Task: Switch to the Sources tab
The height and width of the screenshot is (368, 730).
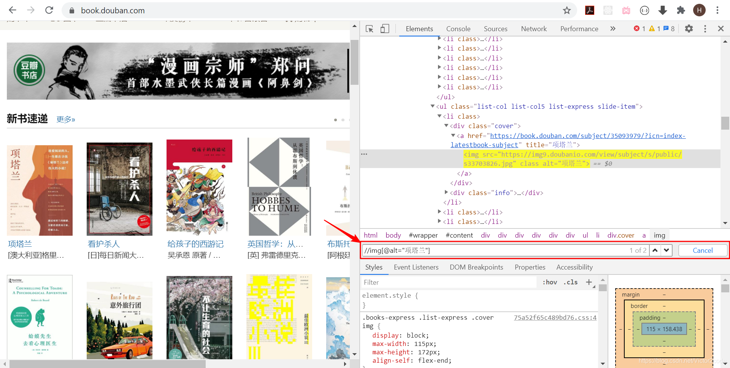Action: click(495, 29)
